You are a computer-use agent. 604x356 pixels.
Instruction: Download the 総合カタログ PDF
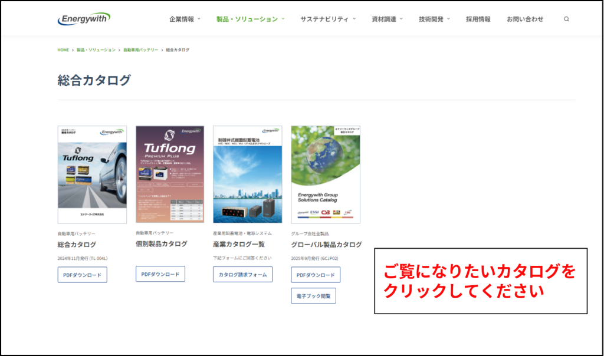pyautogui.click(x=83, y=275)
